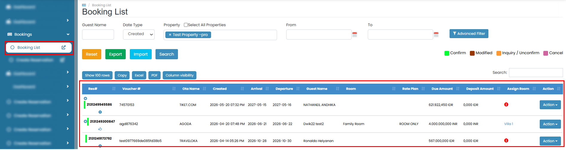Open the Date Type dropdown showing Created
The width and height of the screenshot is (566, 150).
139,34
